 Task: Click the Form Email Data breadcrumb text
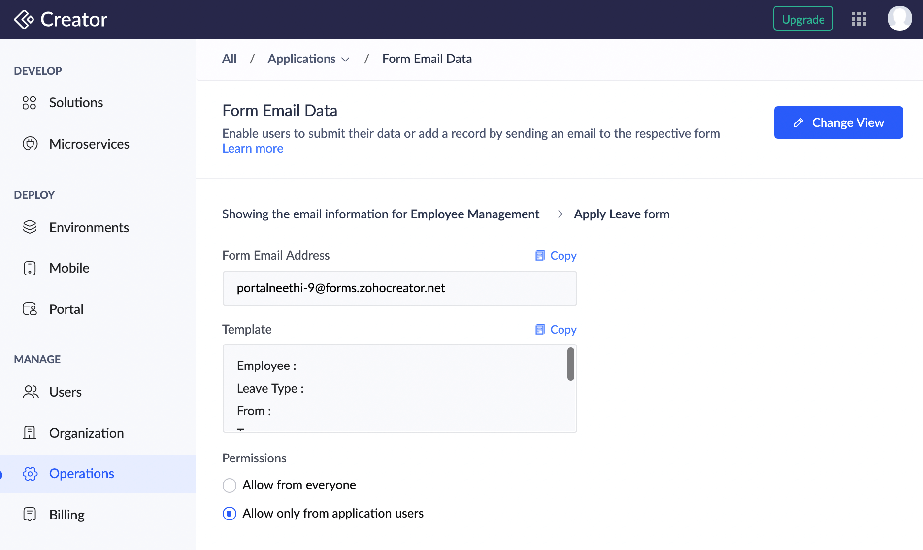[x=427, y=59]
